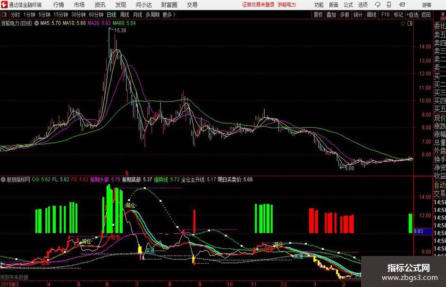Viewport: 446px width, 287px height.
Task: Click the diamond icon above price axis
Action: point(403,24)
